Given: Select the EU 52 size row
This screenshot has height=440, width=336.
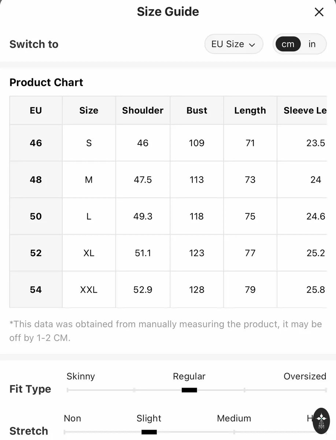Looking at the screenshot, I should coord(168,253).
